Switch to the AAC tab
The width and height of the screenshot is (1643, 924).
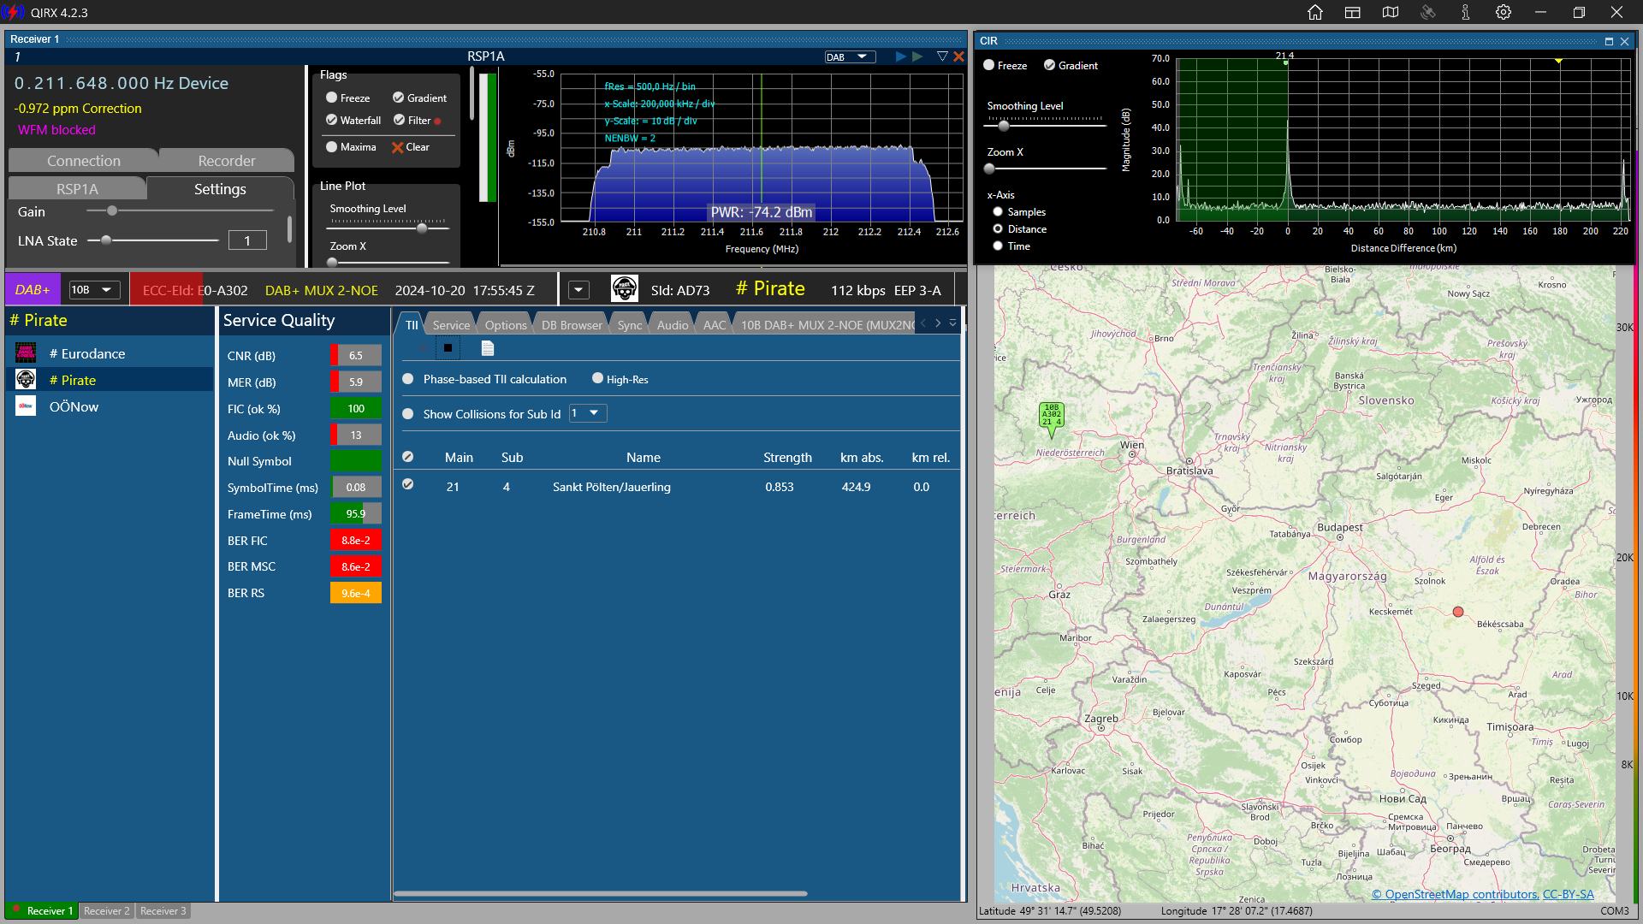[715, 325]
